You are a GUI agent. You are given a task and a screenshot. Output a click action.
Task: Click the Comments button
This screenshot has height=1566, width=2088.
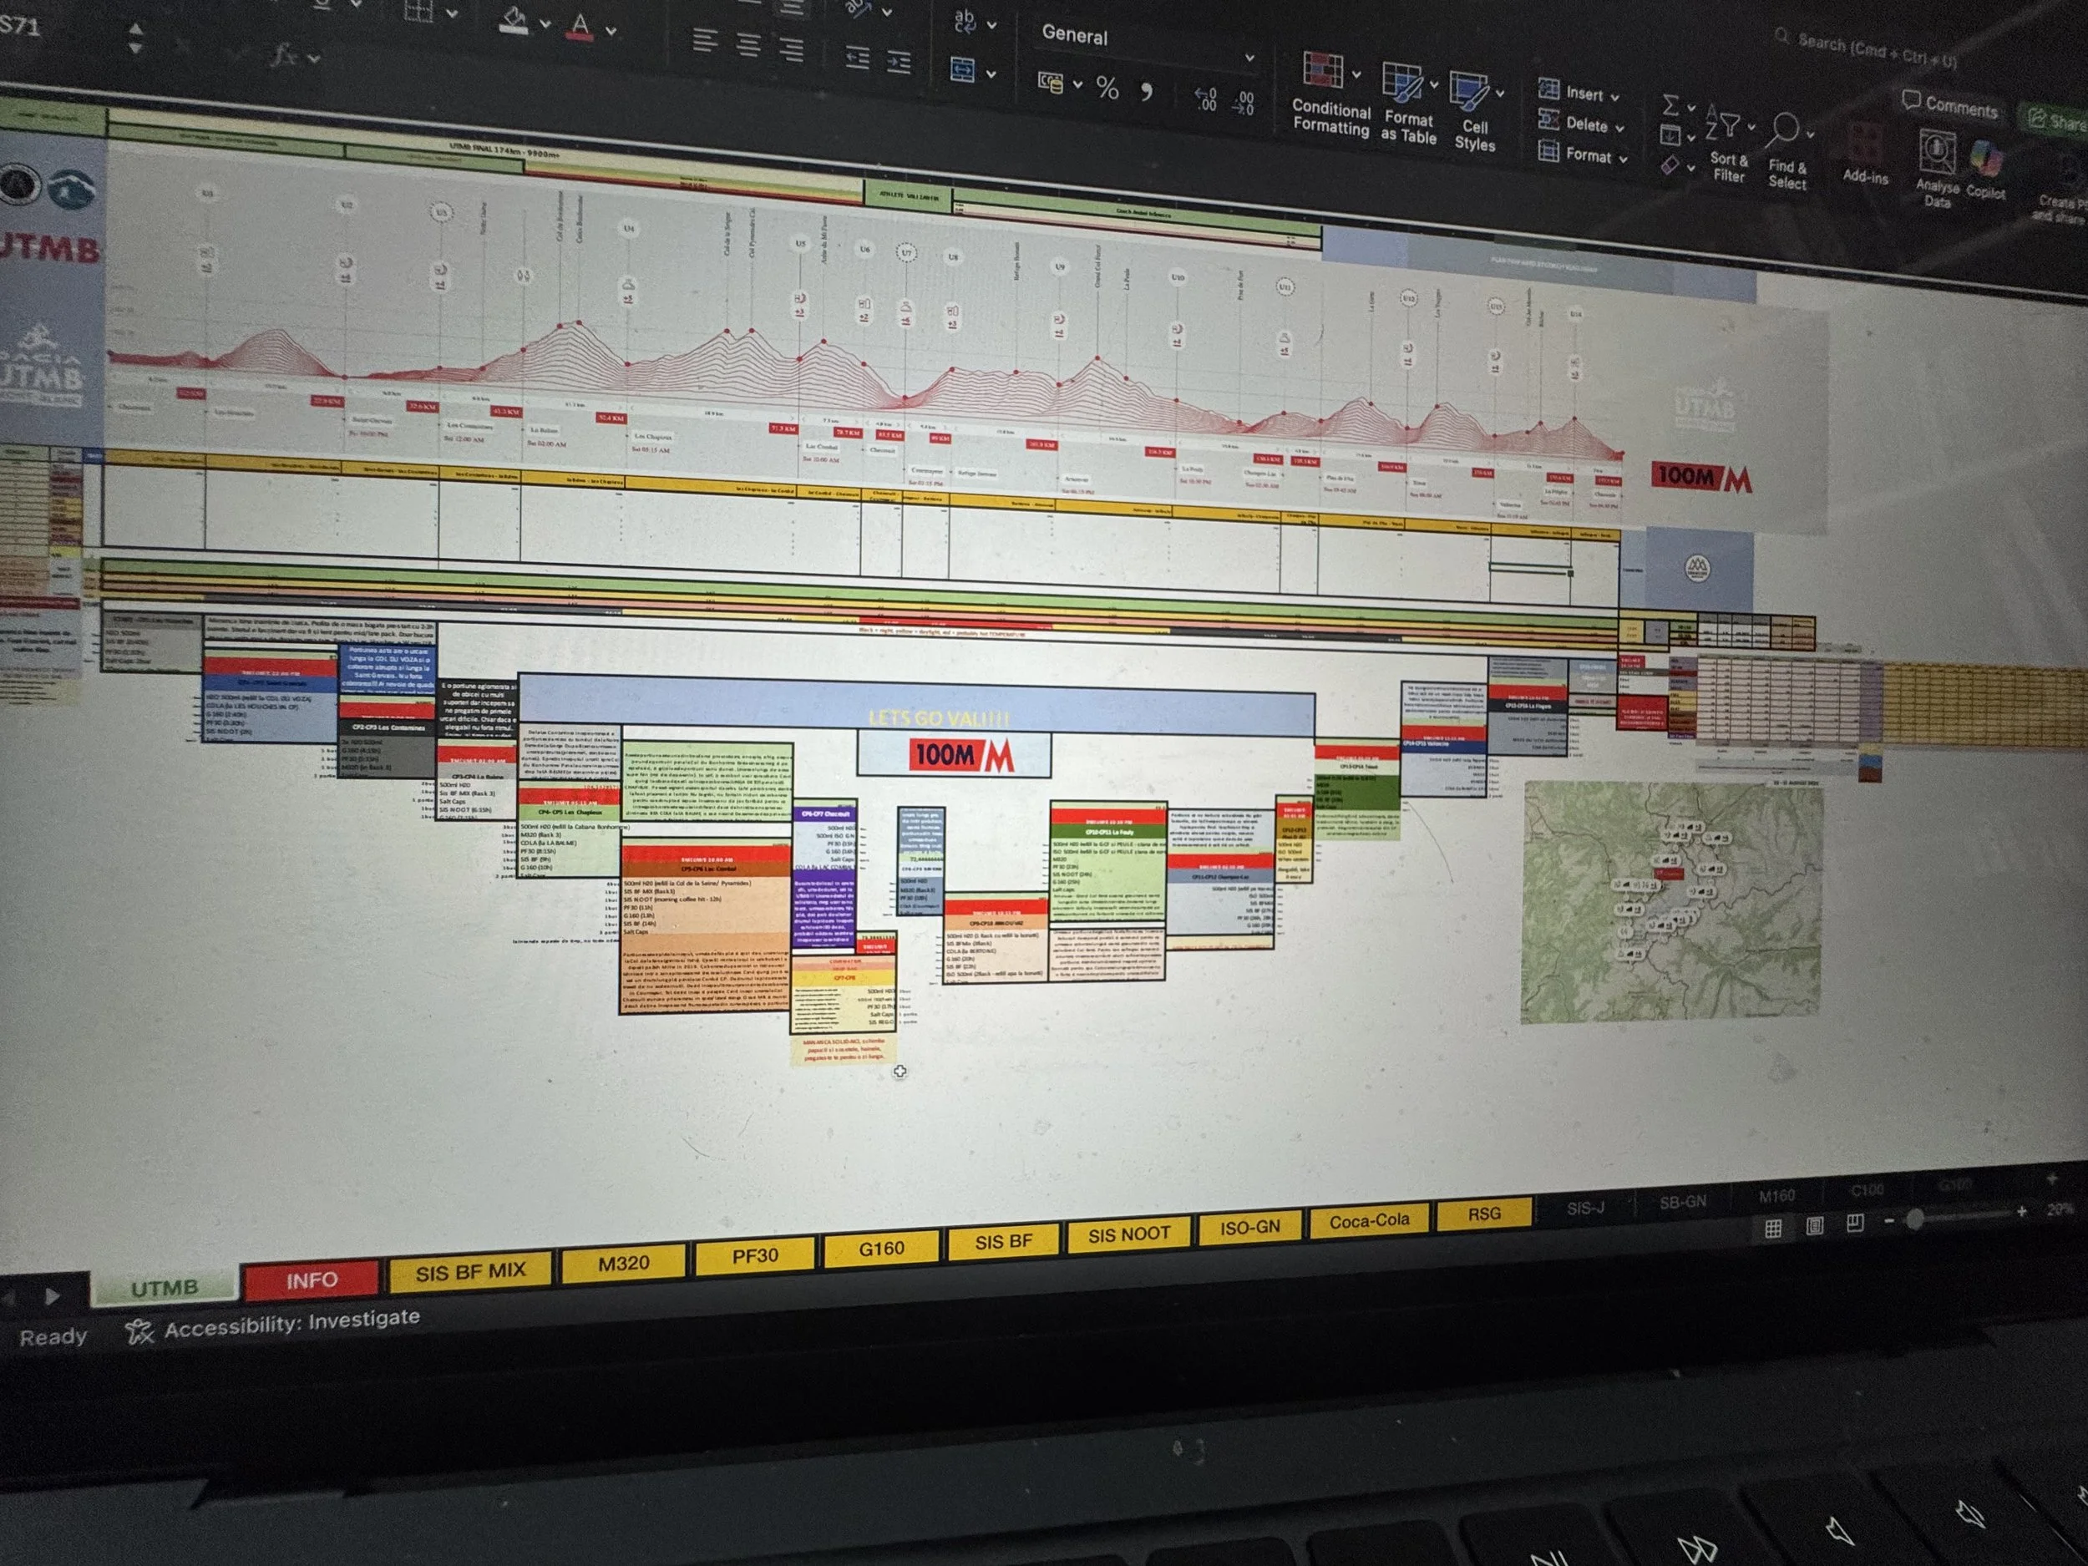coord(1950,106)
